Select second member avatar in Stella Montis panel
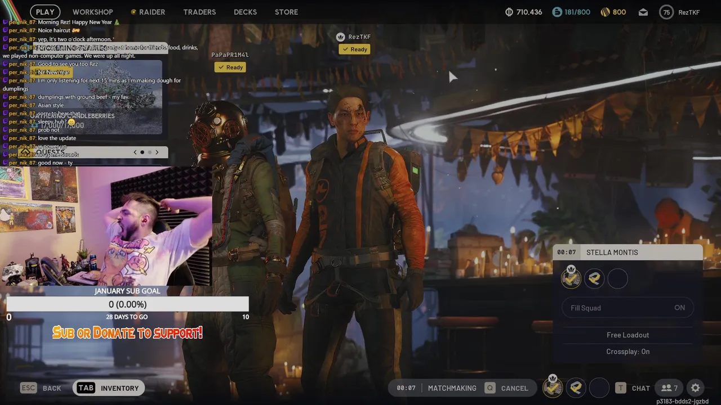The width and height of the screenshot is (721, 405). [594, 278]
